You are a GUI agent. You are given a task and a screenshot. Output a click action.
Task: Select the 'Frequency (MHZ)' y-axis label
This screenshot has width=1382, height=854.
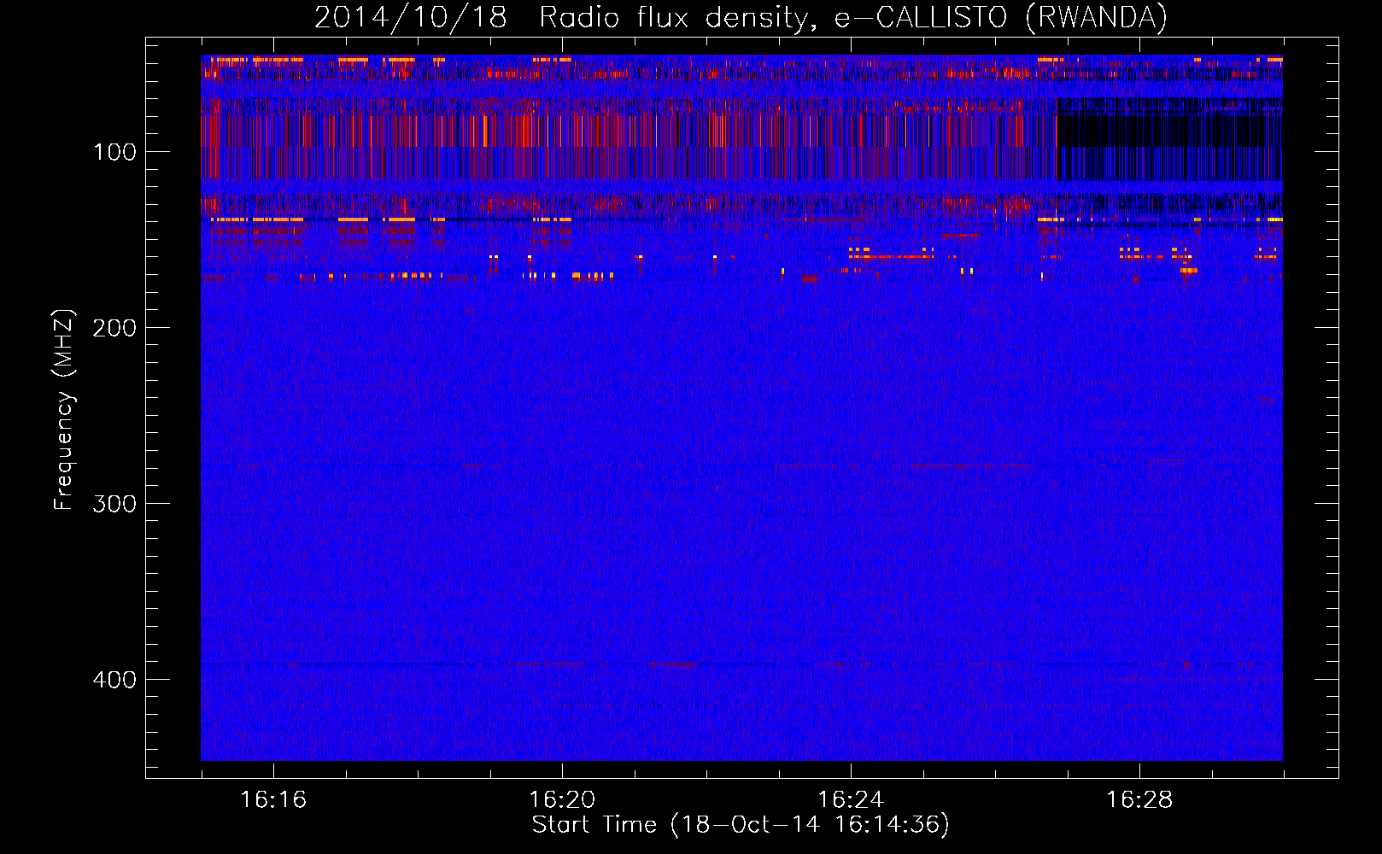coord(64,410)
